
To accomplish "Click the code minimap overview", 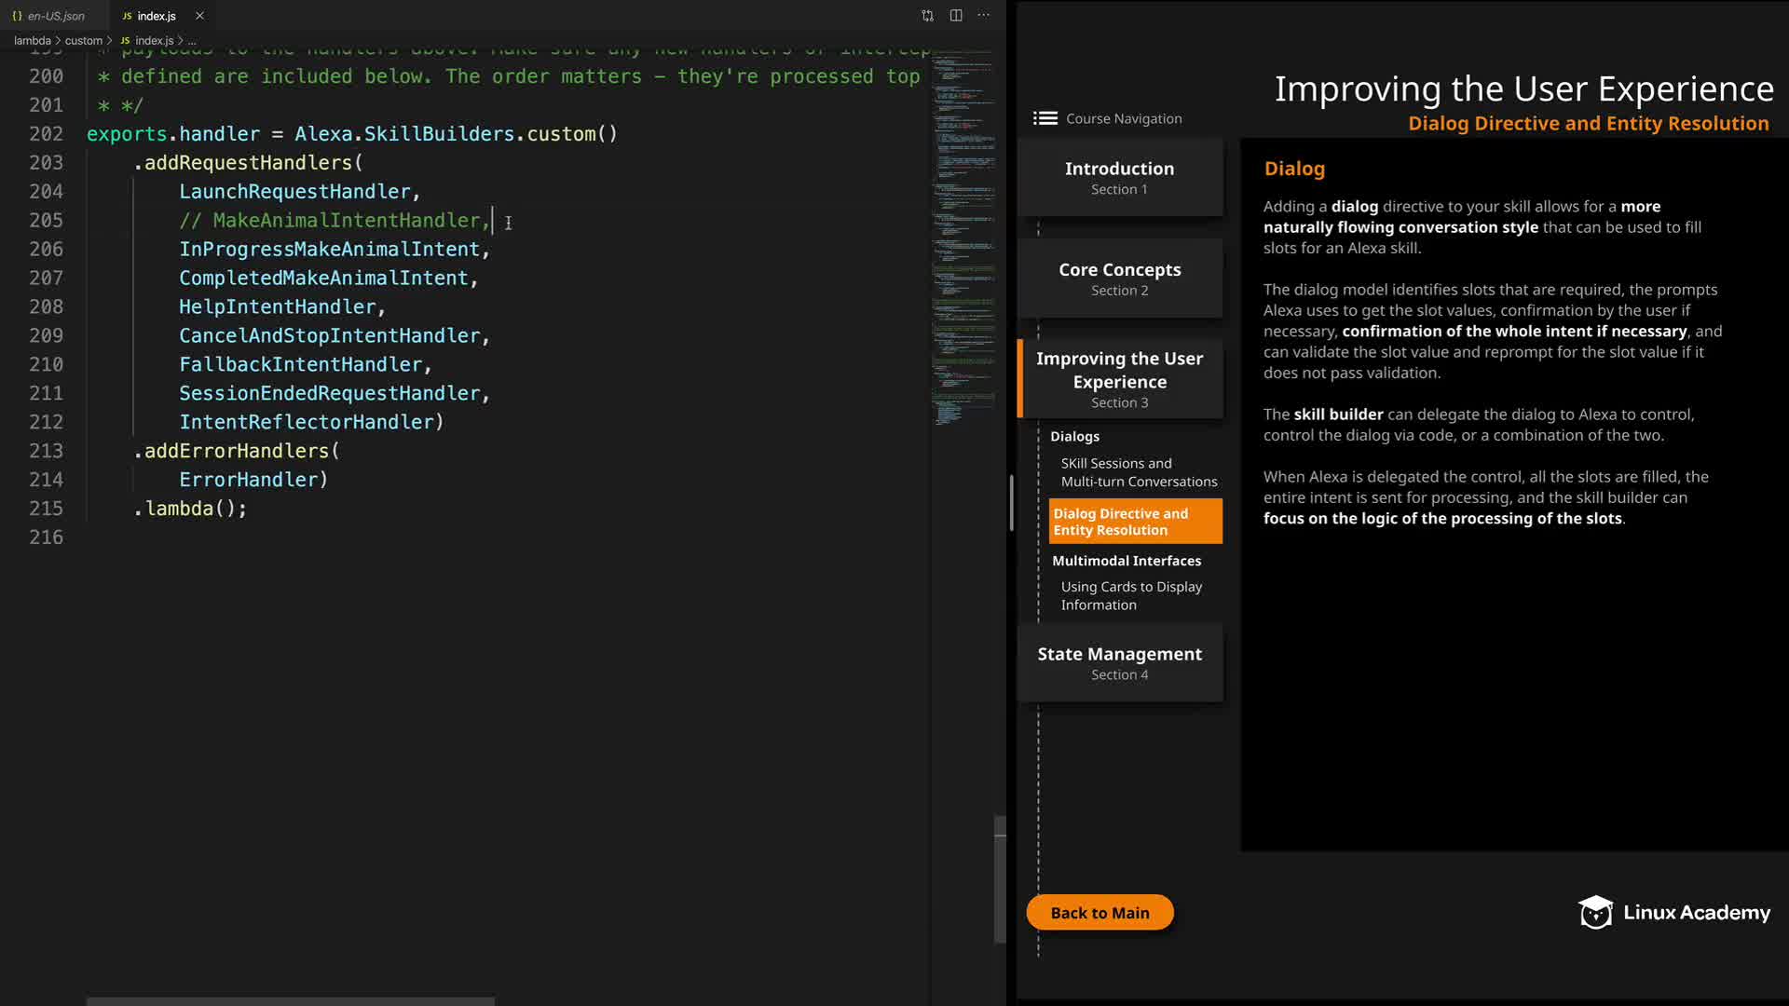I will click(x=963, y=233).
